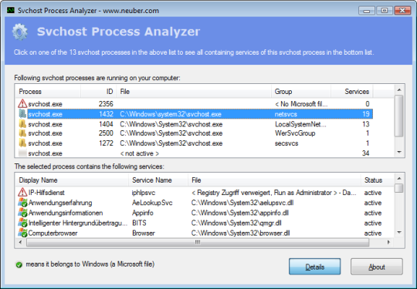
Task: Click the icon of svchost.exe process 1404
Action: tap(22, 124)
